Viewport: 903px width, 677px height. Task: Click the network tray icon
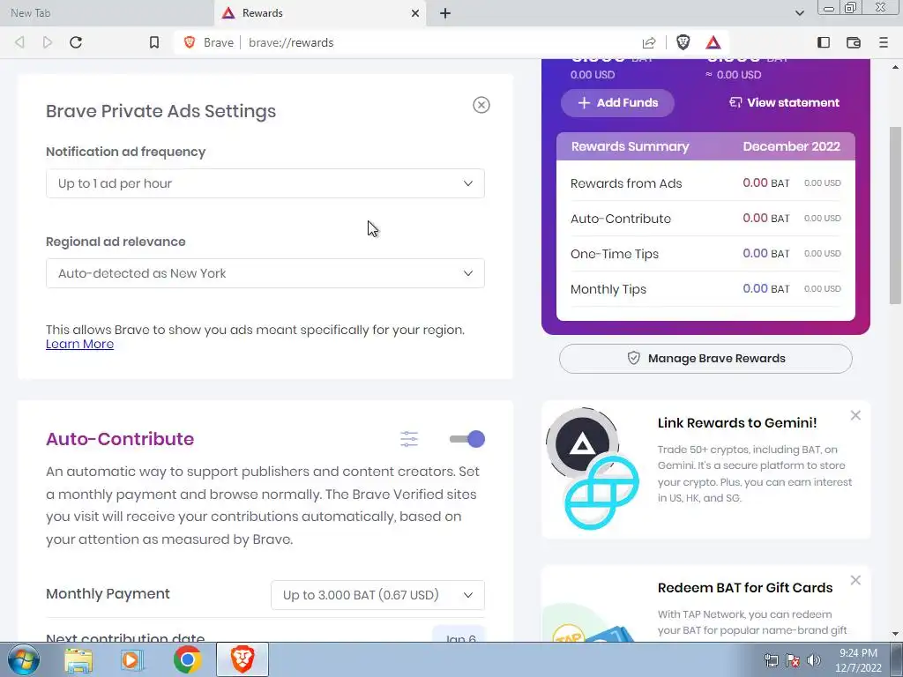click(771, 660)
